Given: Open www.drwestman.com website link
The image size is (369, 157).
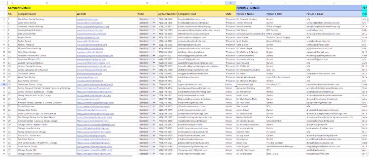Looking at the screenshot, I should pos(87,77).
